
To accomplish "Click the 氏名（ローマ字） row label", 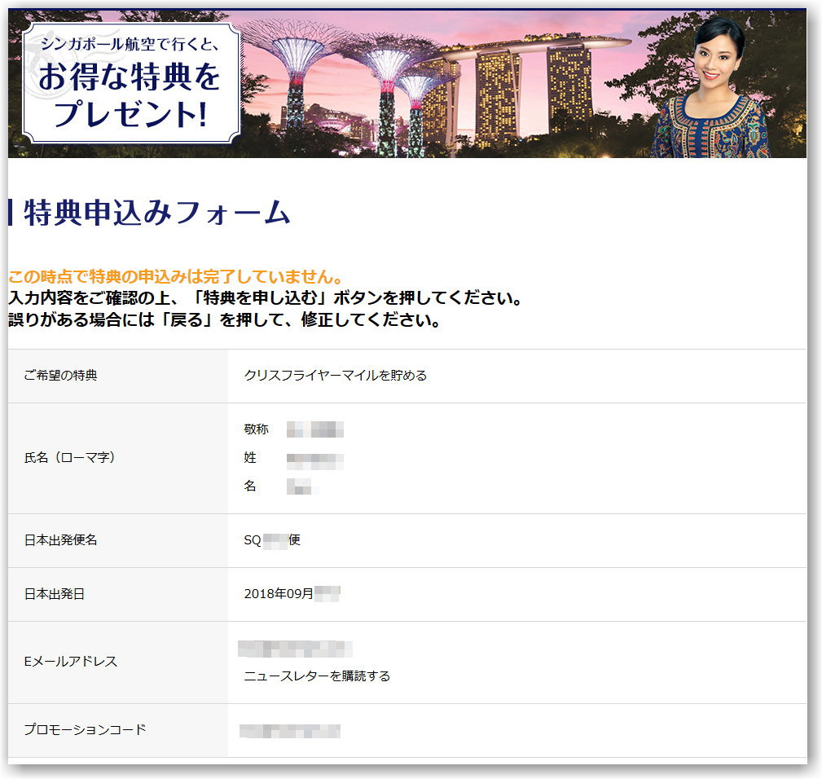I will click(69, 458).
